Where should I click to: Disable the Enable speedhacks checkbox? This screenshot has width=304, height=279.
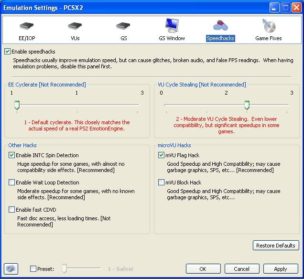(x=7, y=52)
